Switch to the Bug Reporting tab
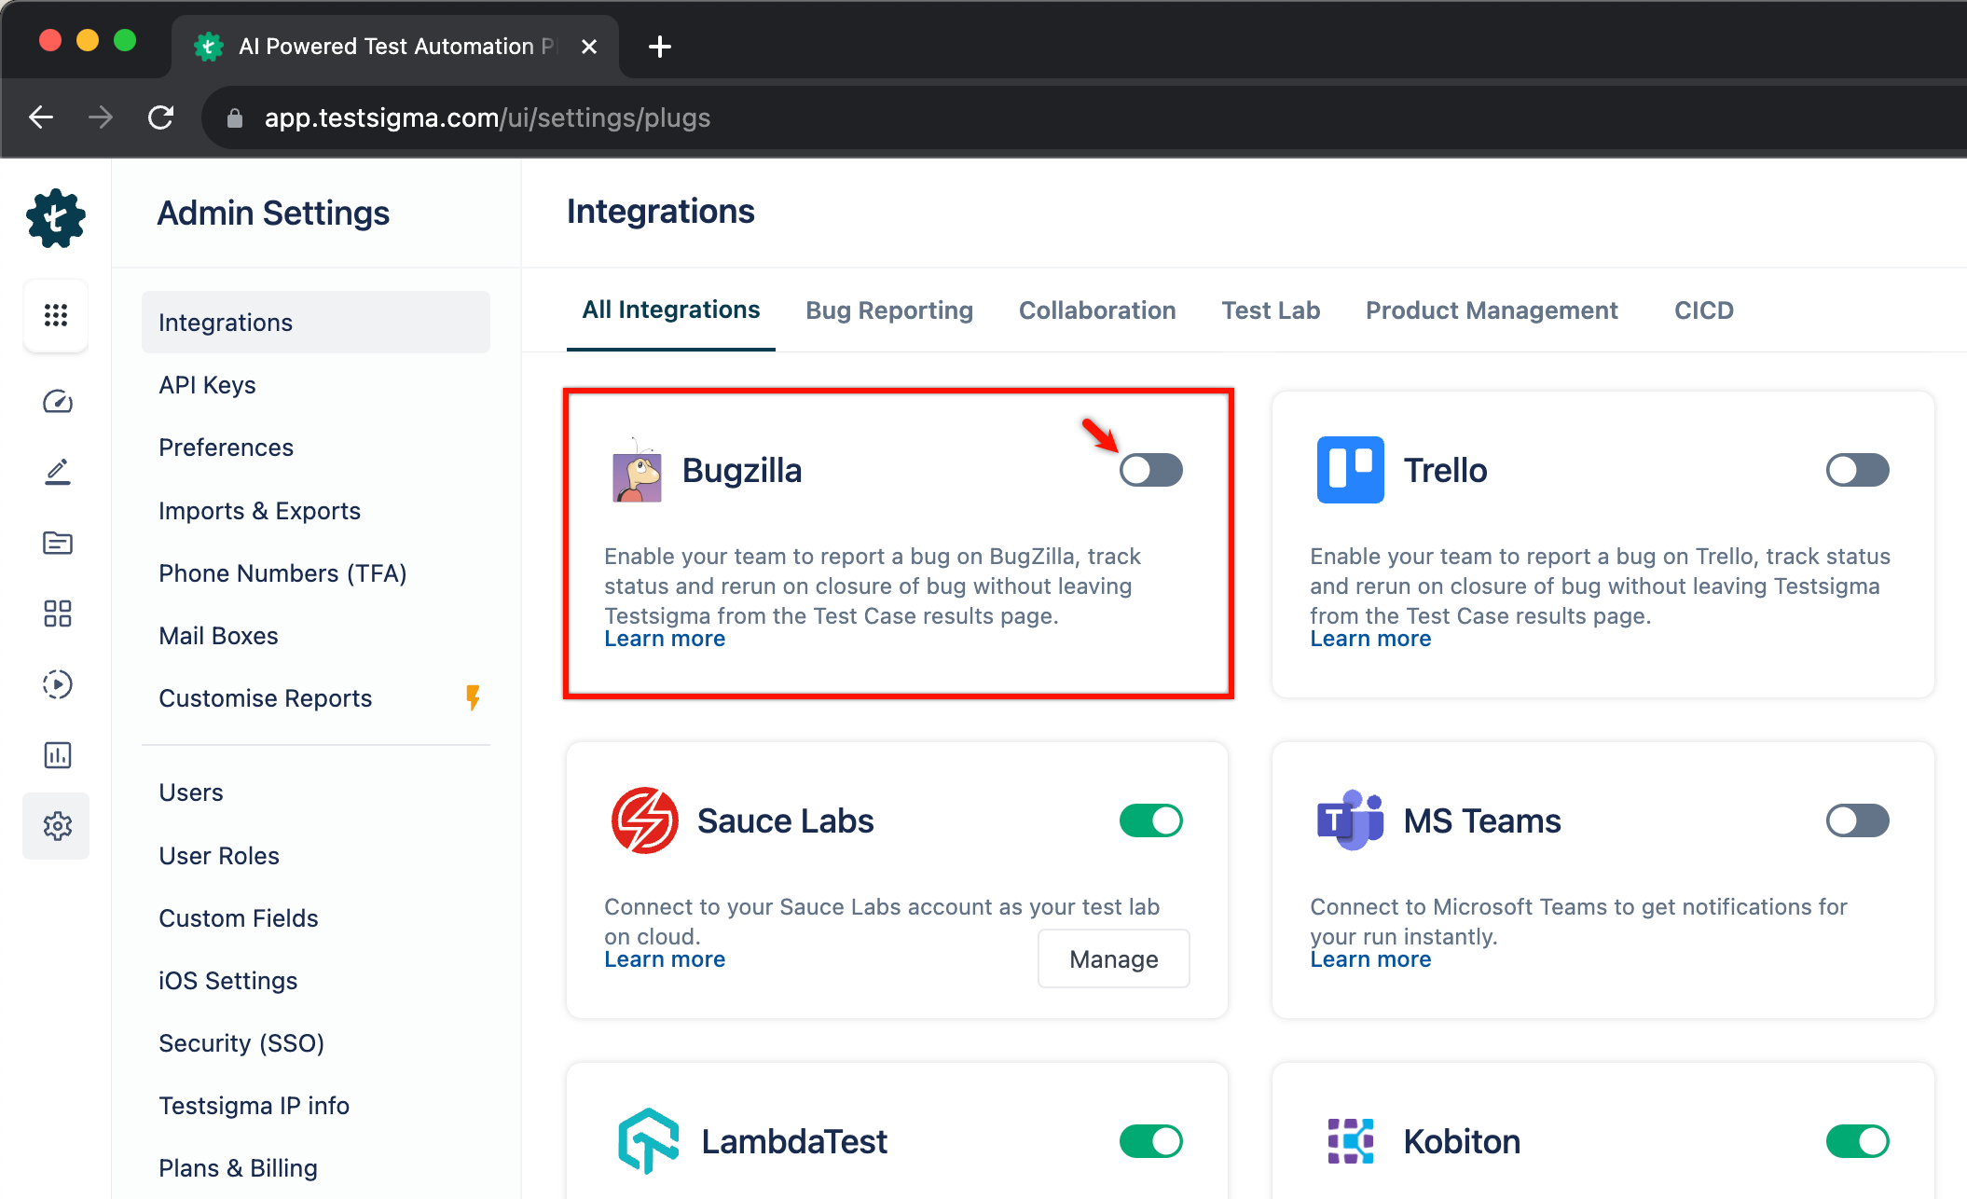 click(888, 310)
